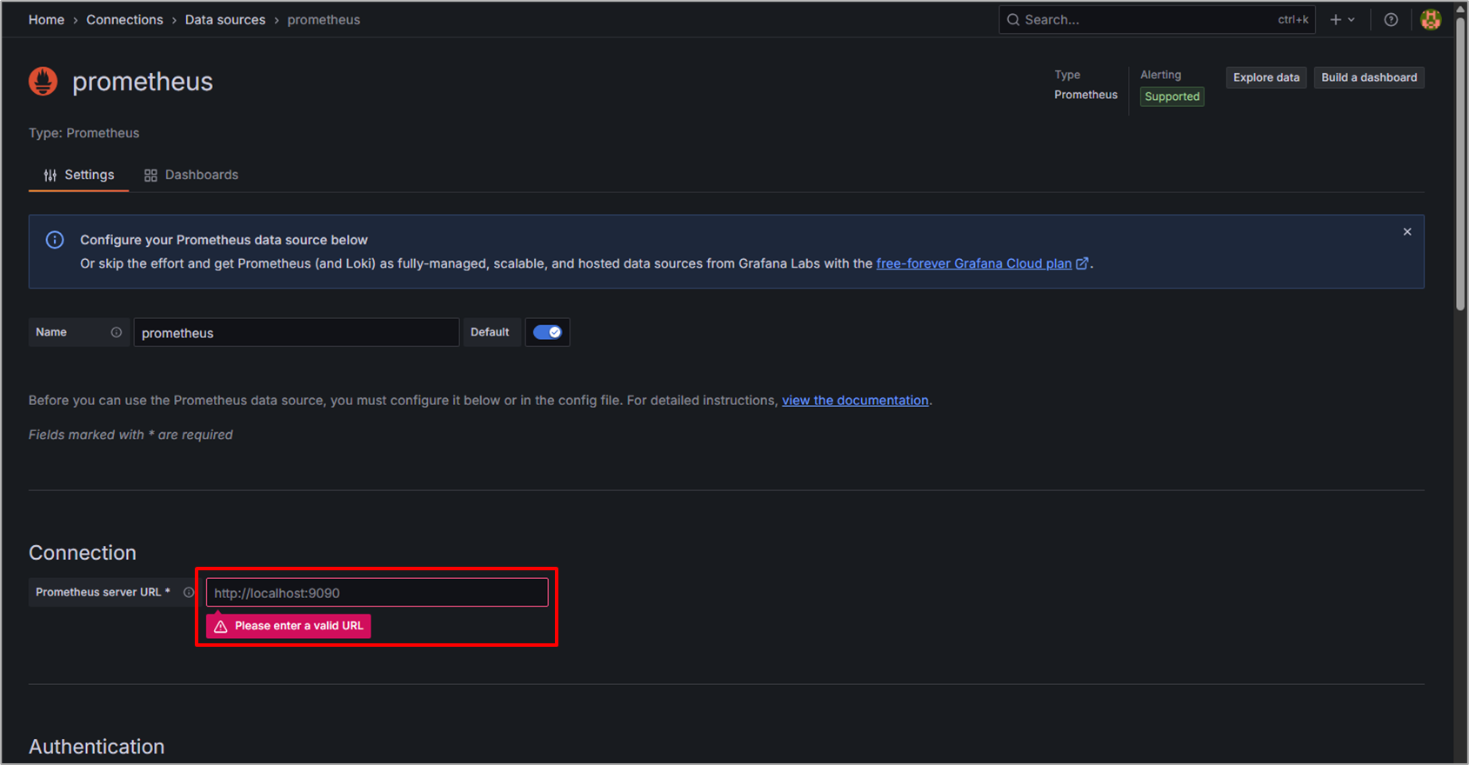The height and width of the screenshot is (765, 1469).
Task: Click the Prometheus flame logo icon
Action: (x=43, y=82)
